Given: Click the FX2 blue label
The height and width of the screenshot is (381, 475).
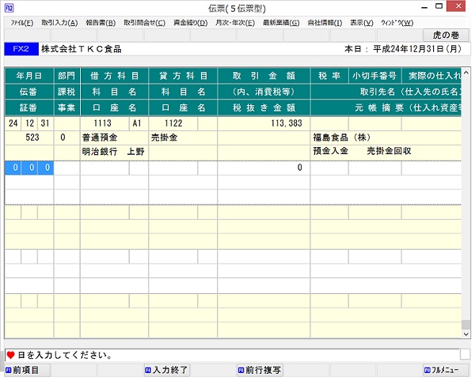Looking at the screenshot, I should point(21,49).
